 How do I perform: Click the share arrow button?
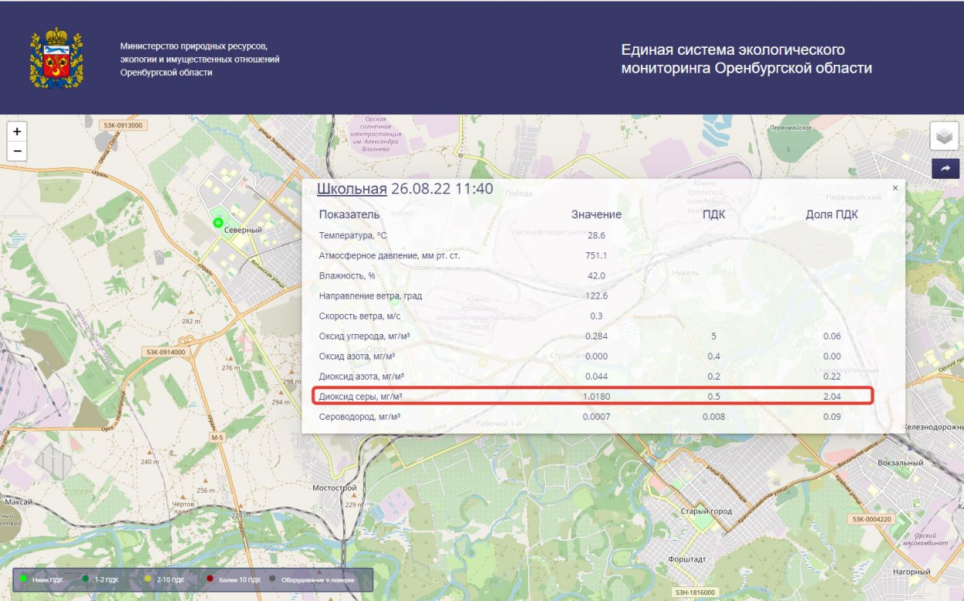point(945,168)
